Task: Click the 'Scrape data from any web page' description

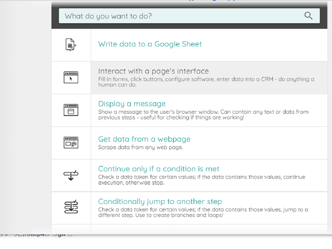Action: [x=140, y=147]
